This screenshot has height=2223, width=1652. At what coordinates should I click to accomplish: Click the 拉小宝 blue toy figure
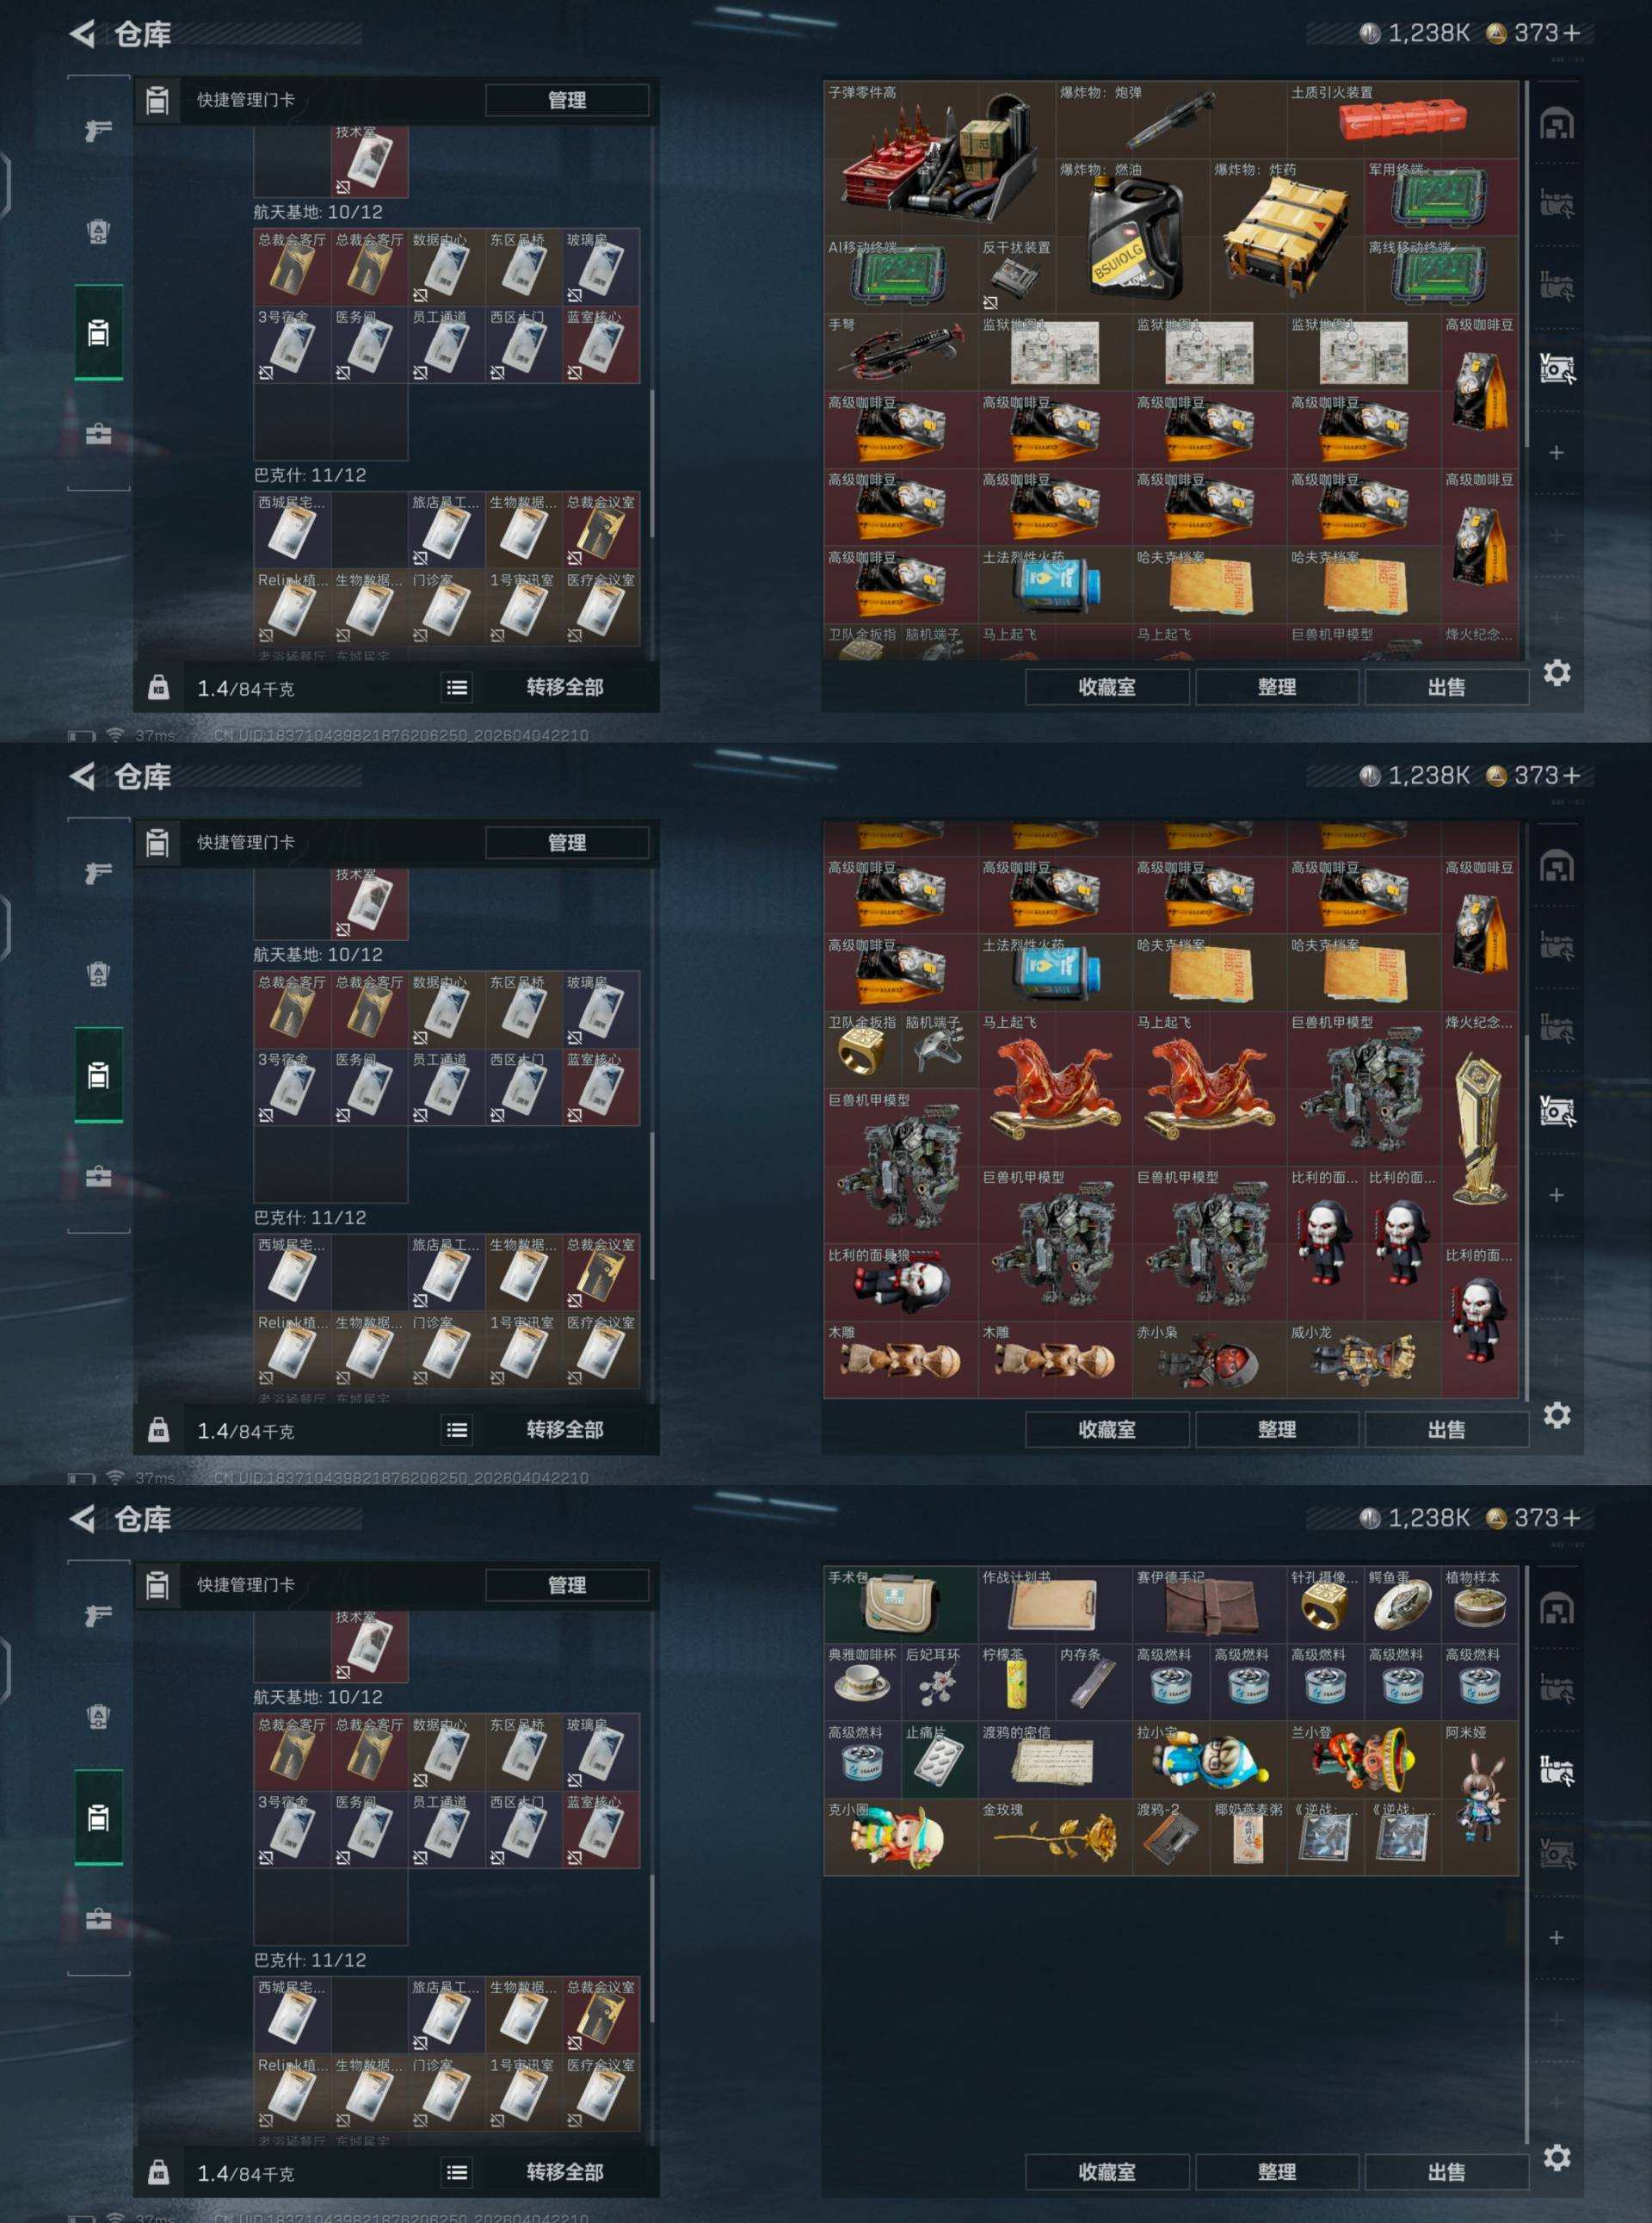tap(1208, 1759)
